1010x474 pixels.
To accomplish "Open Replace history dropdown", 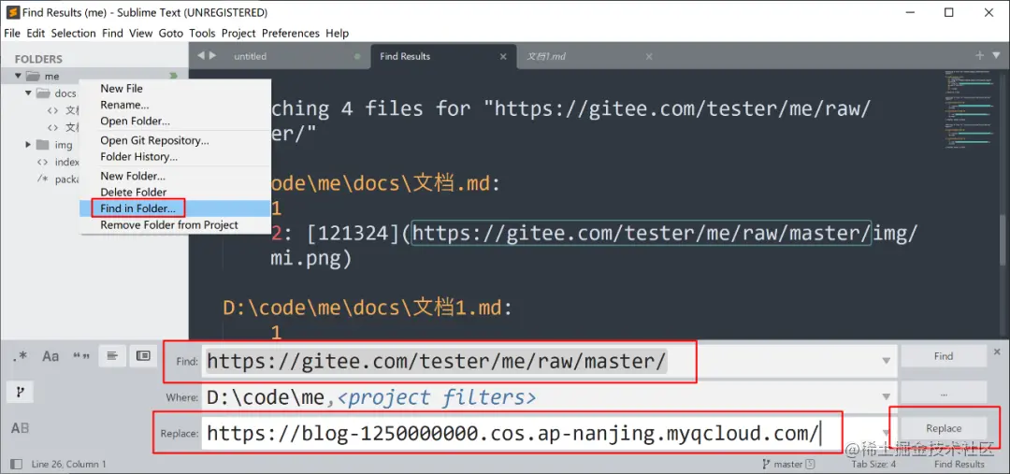I will point(887,433).
